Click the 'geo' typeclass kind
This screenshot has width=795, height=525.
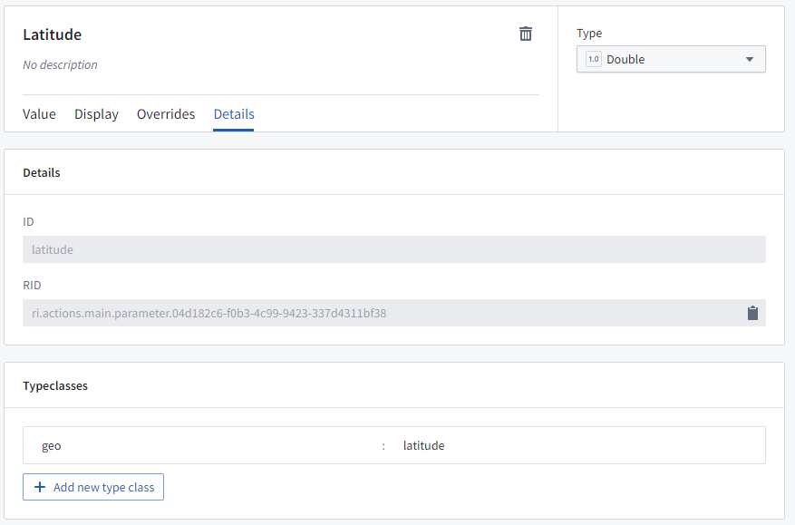point(51,446)
